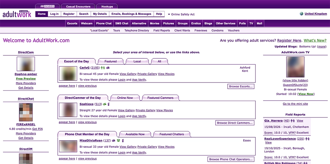
Task: Open the Hookups top tab
Action: pyautogui.click(x=107, y=7)
